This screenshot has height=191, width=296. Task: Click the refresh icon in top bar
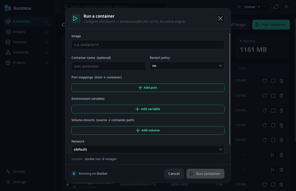tap(276, 7)
